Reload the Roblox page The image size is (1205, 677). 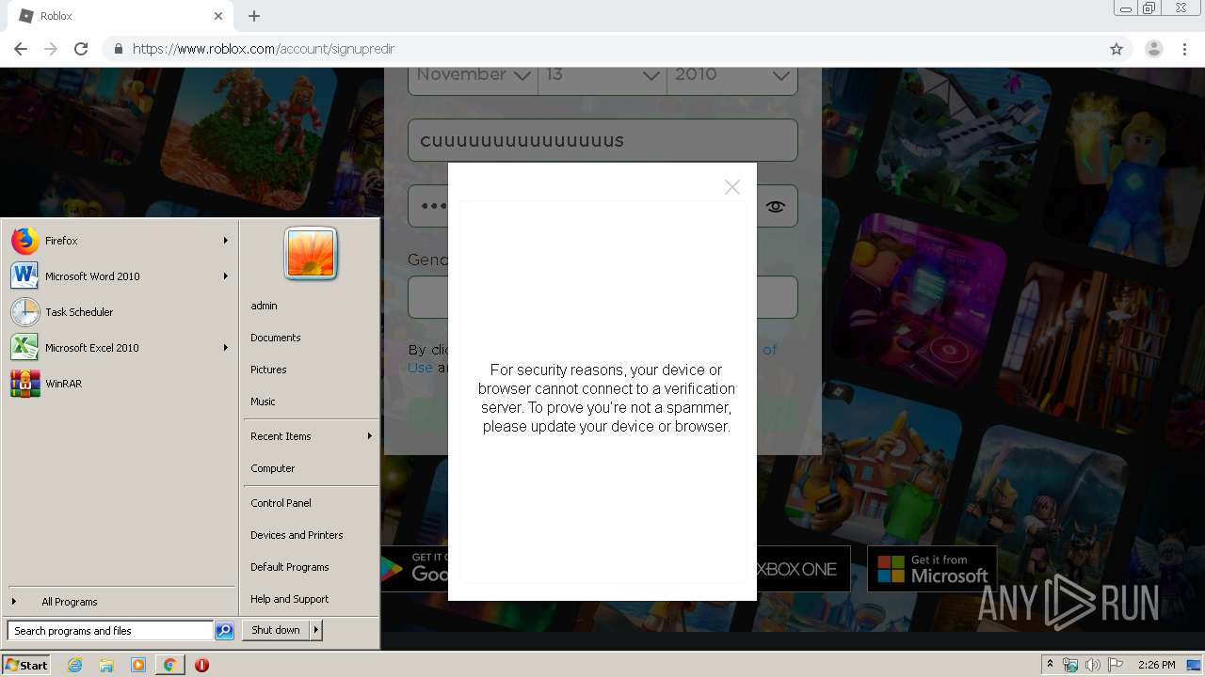81,49
